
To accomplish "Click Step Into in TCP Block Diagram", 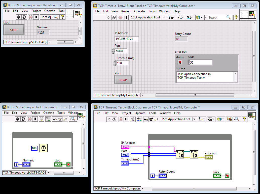I will [146, 119].
